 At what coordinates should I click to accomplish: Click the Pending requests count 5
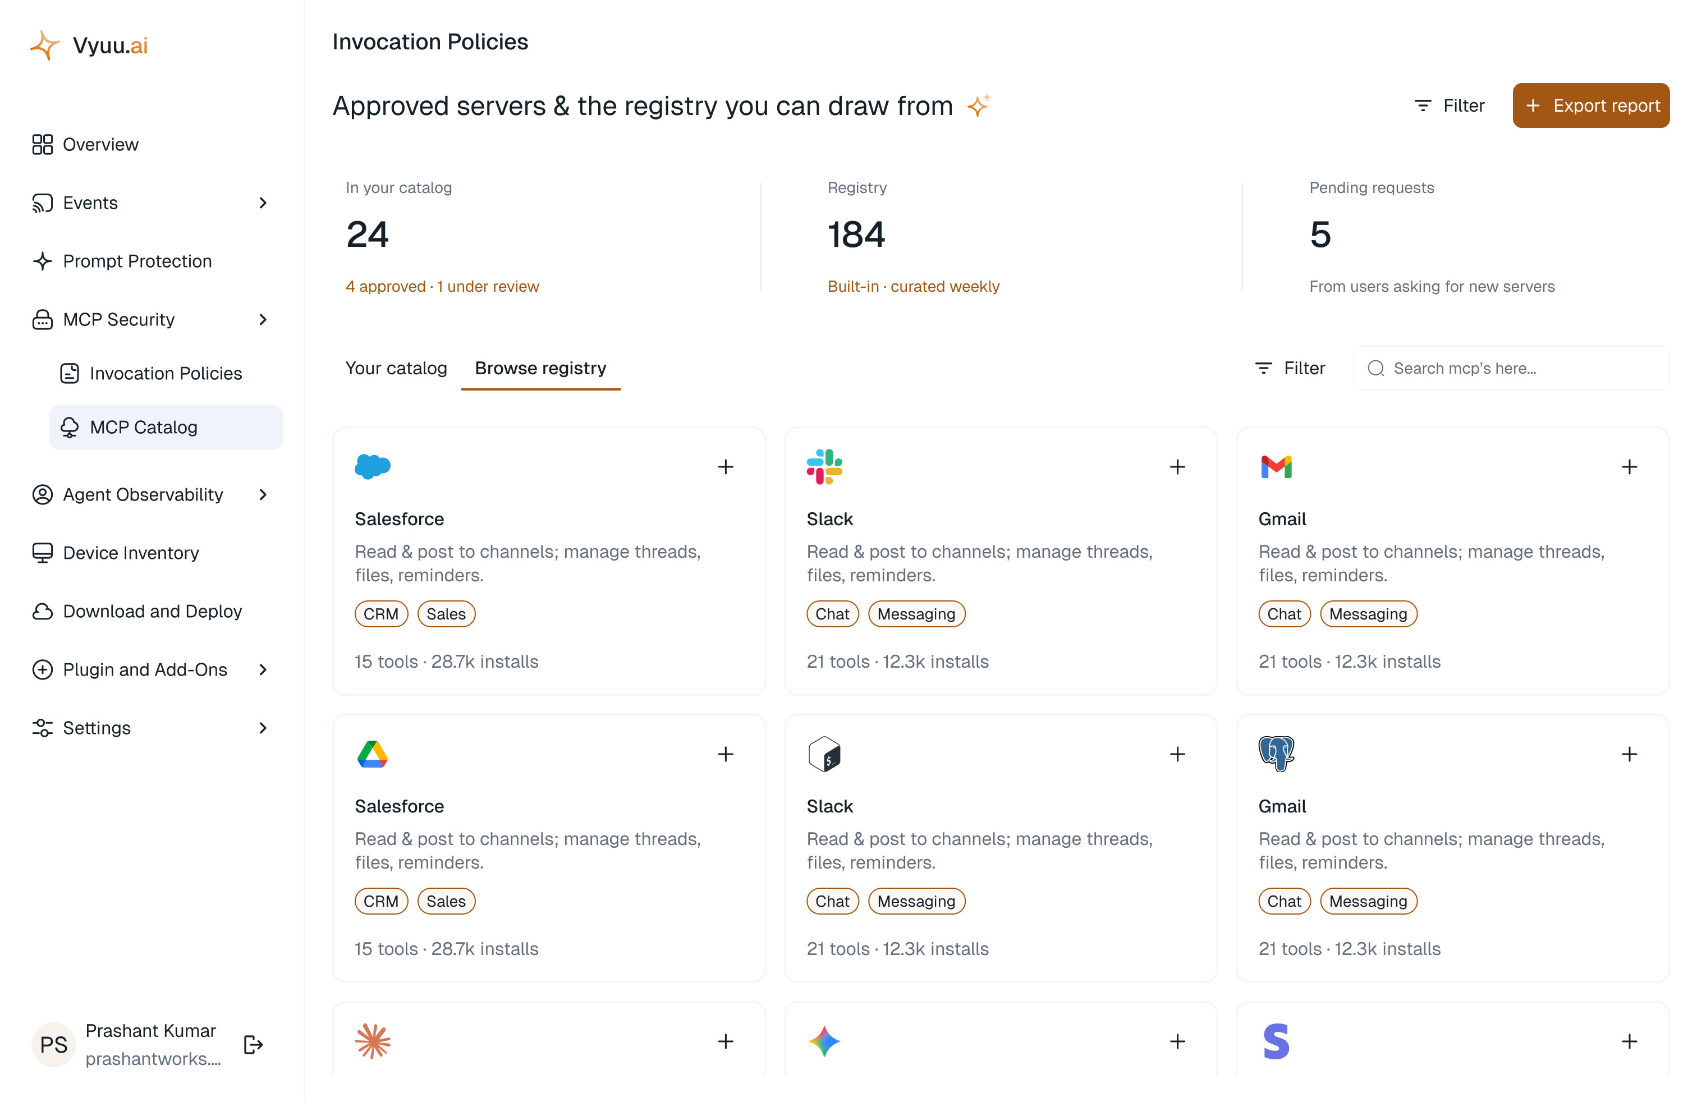tap(1320, 235)
